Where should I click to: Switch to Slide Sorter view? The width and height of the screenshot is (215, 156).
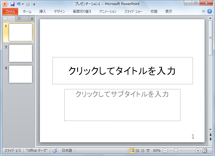point(137,151)
